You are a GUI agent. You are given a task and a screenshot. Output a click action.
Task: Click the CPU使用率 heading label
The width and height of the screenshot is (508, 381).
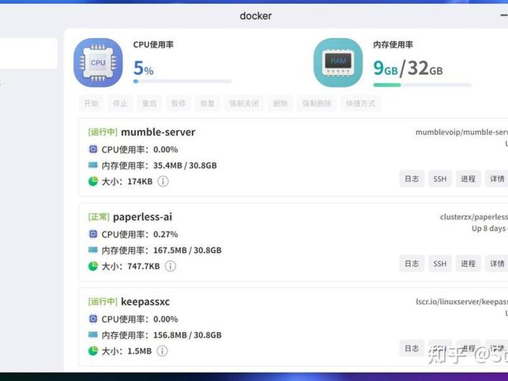coord(153,44)
